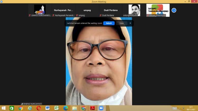The image size is (198, 111).
Task: Launch Google Chrome from the taskbar
Action: click(21, 108)
